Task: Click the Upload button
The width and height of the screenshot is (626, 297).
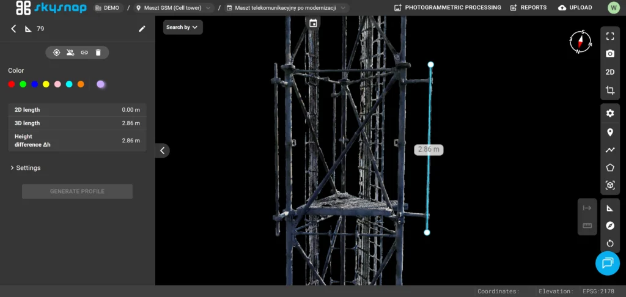Action: coord(575,7)
